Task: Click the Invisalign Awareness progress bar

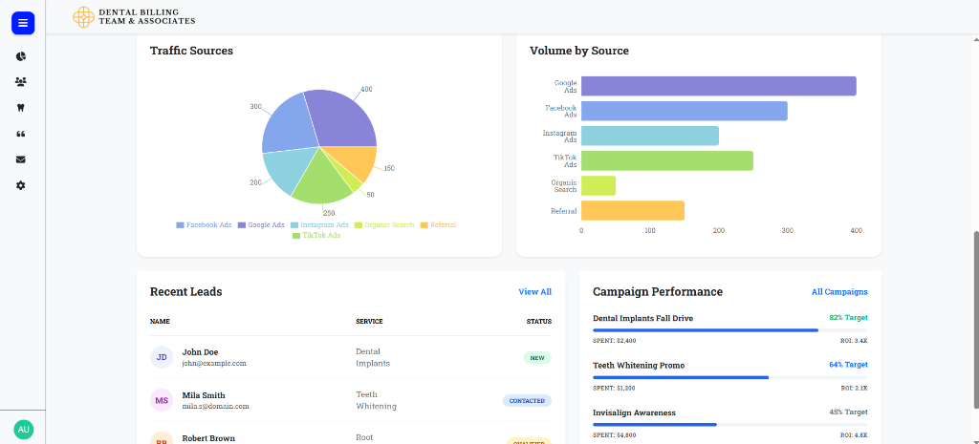Action: click(x=729, y=425)
